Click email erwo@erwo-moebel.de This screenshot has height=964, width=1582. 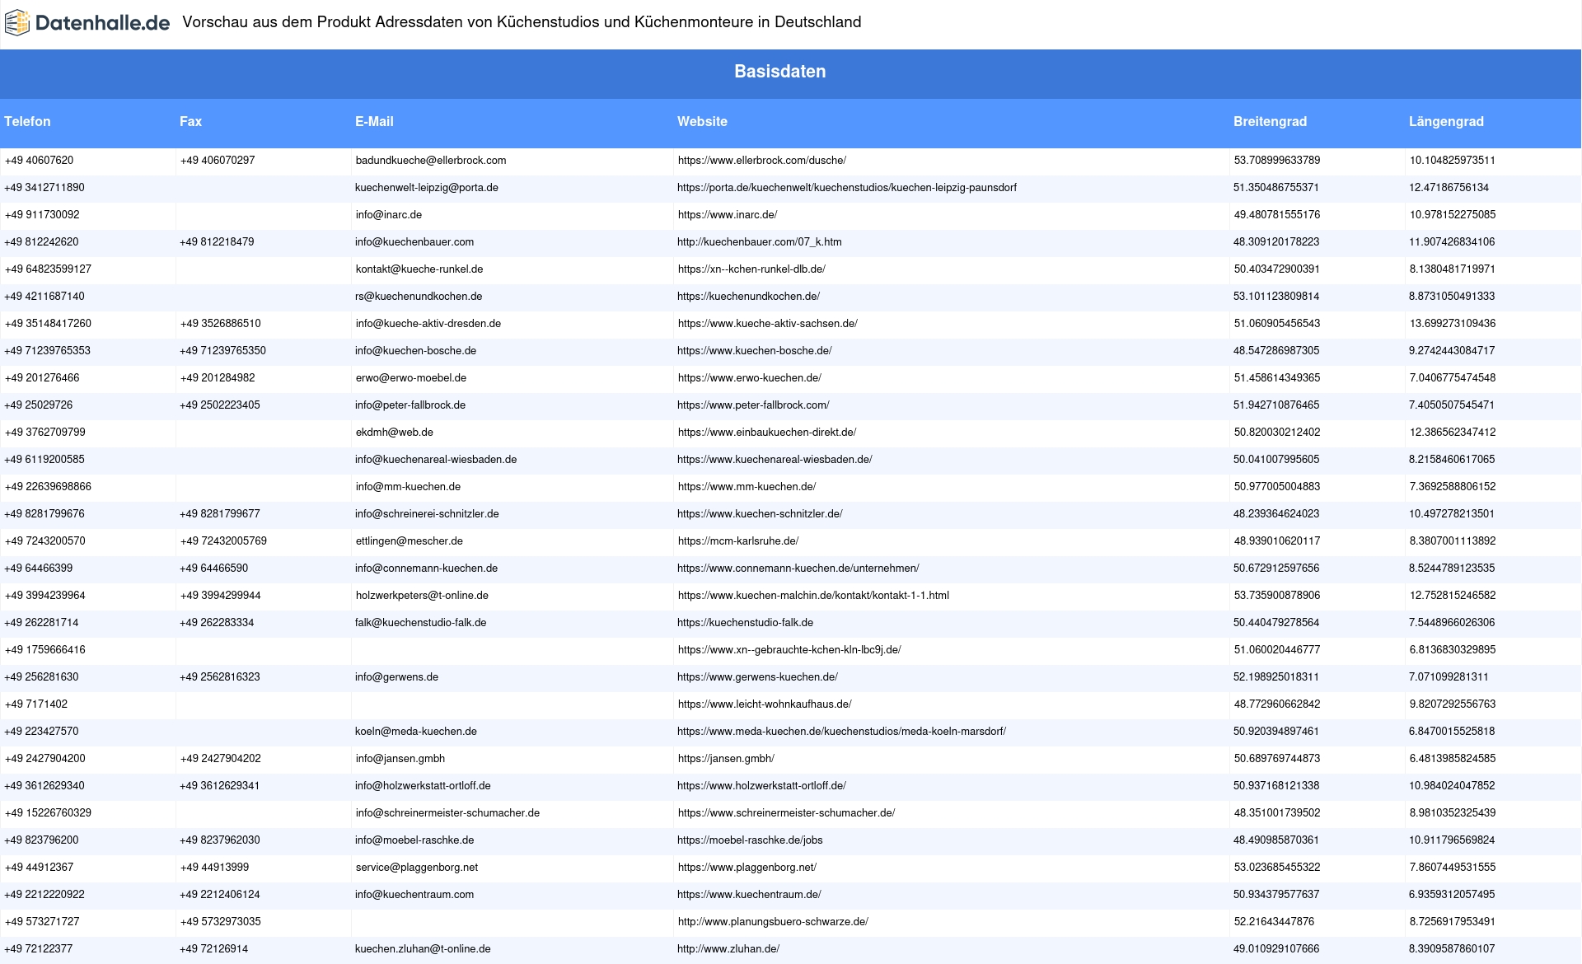[x=411, y=378]
